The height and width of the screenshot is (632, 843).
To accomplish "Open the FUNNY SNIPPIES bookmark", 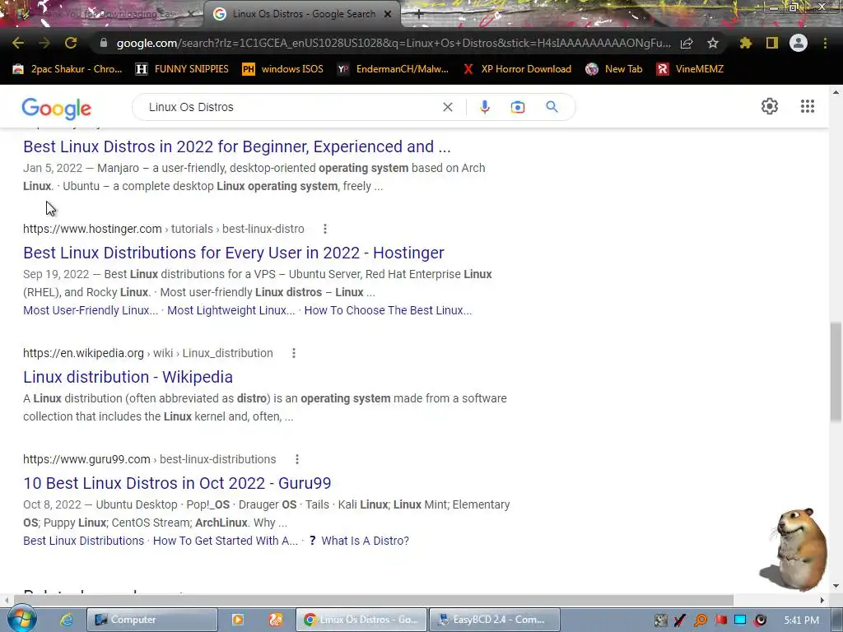I will tap(182, 69).
